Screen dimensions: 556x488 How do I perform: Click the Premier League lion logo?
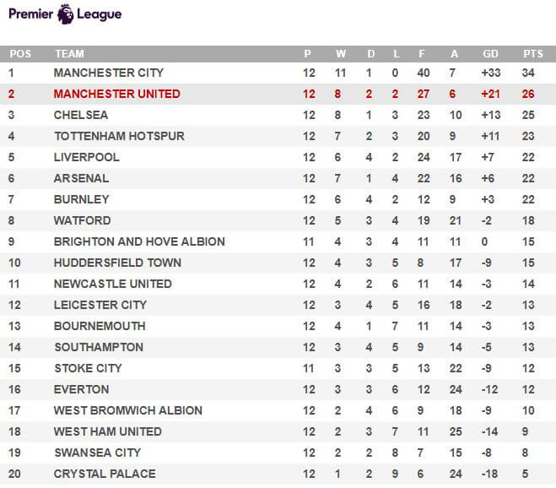(65, 14)
